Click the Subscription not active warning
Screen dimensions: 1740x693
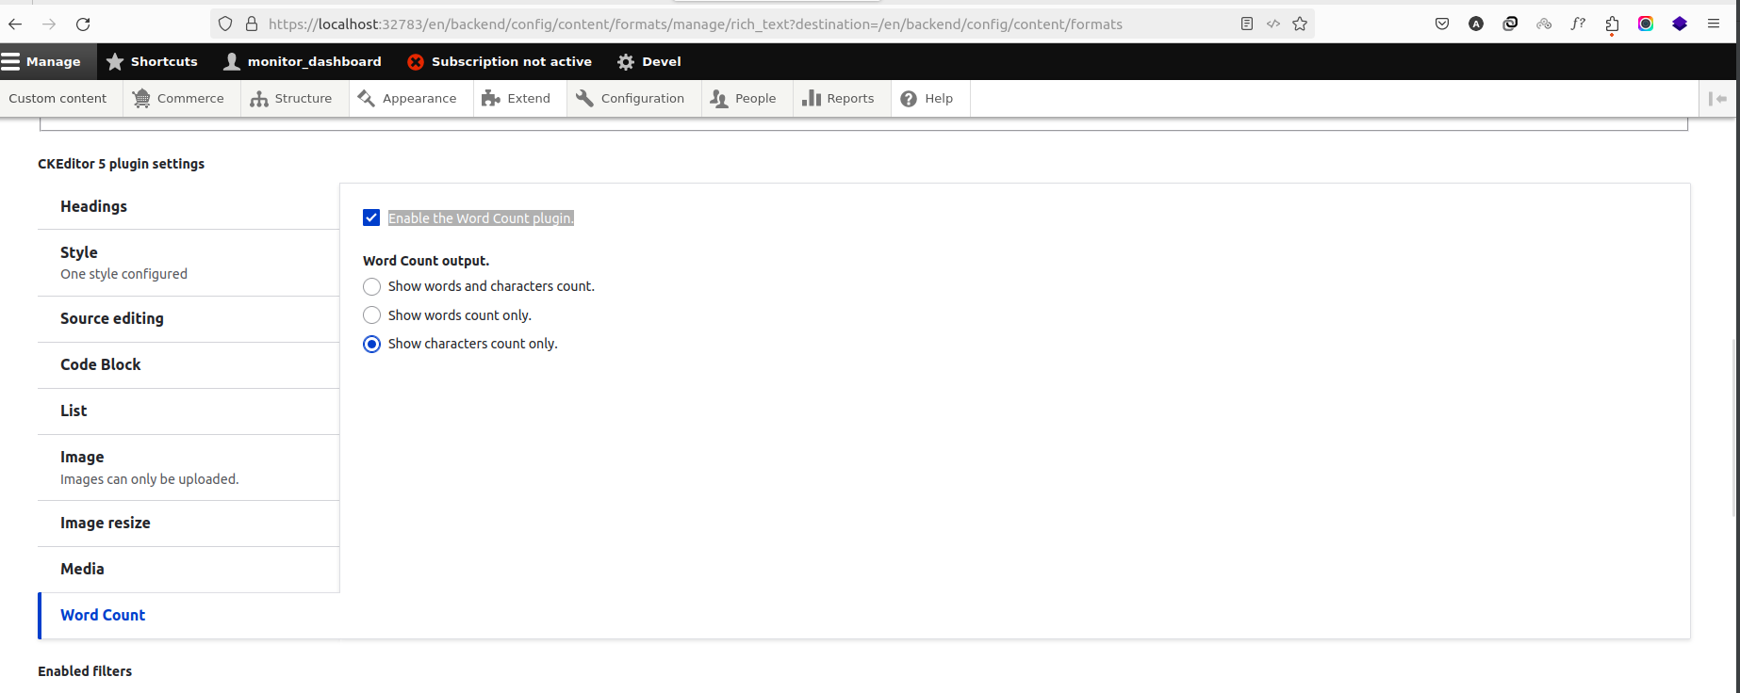[x=500, y=61]
